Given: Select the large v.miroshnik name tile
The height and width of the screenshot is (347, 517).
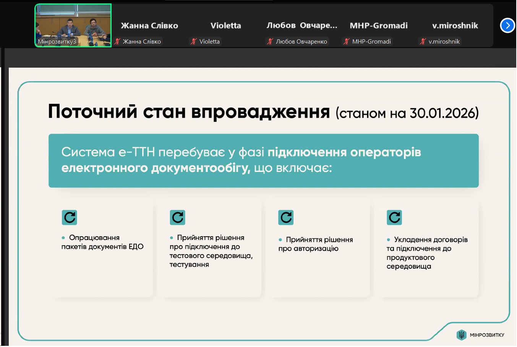Looking at the screenshot, I should [455, 26].
